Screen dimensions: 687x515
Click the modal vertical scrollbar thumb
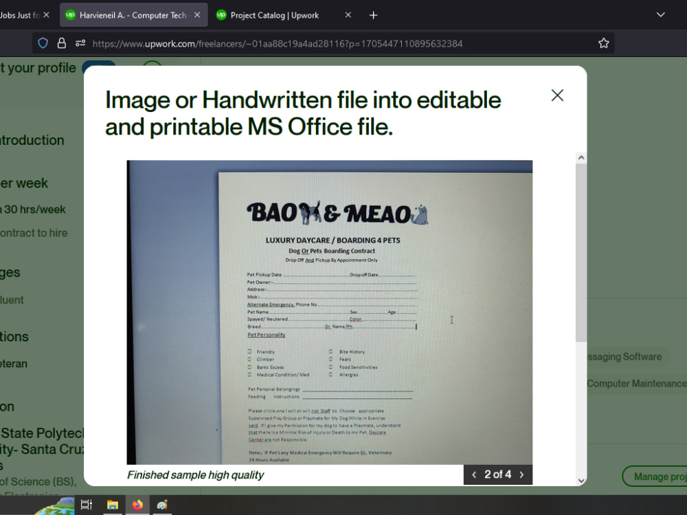click(581, 253)
